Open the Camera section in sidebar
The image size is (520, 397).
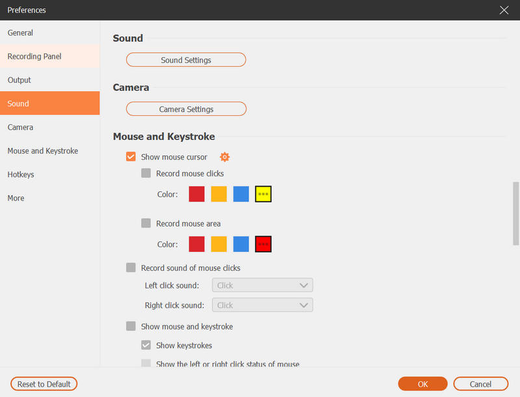click(x=20, y=127)
